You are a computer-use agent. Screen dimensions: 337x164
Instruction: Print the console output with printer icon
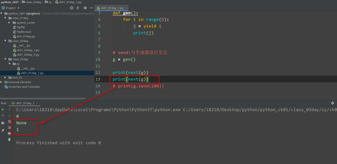coord(9,133)
